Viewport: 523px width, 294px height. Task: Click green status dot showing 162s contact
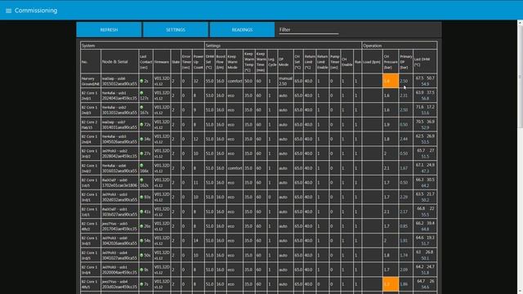click(141, 180)
